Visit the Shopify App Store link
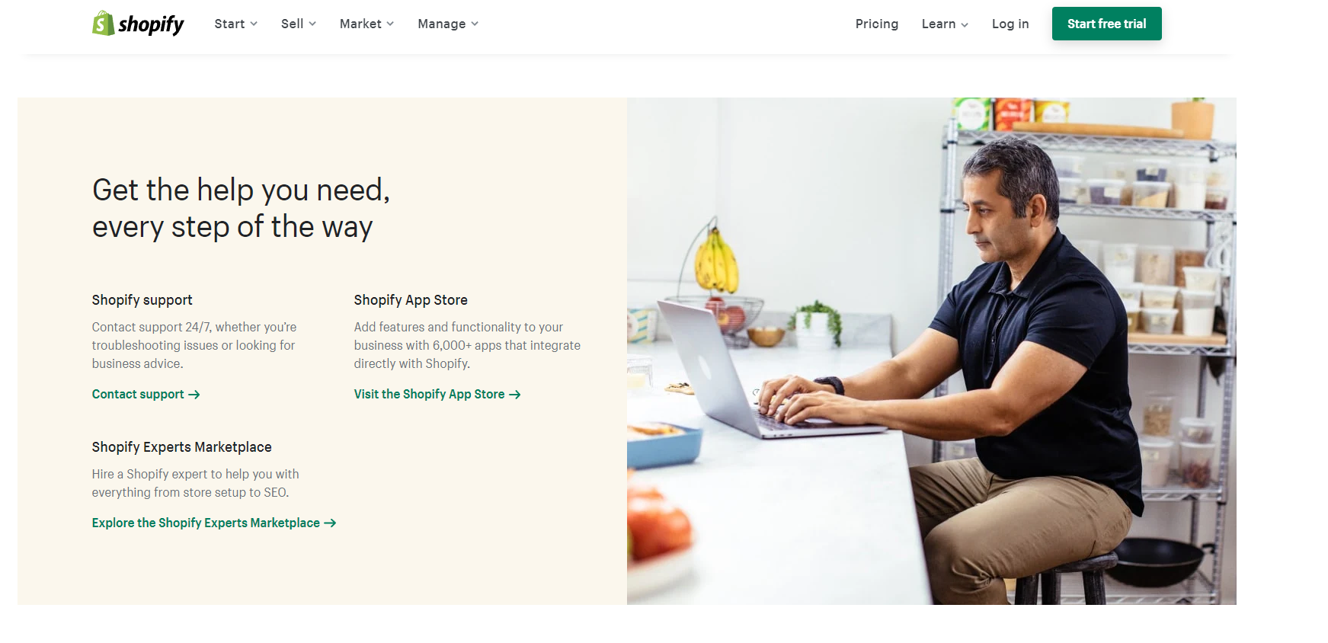Screen dimensions: 1328x643 point(429,395)
